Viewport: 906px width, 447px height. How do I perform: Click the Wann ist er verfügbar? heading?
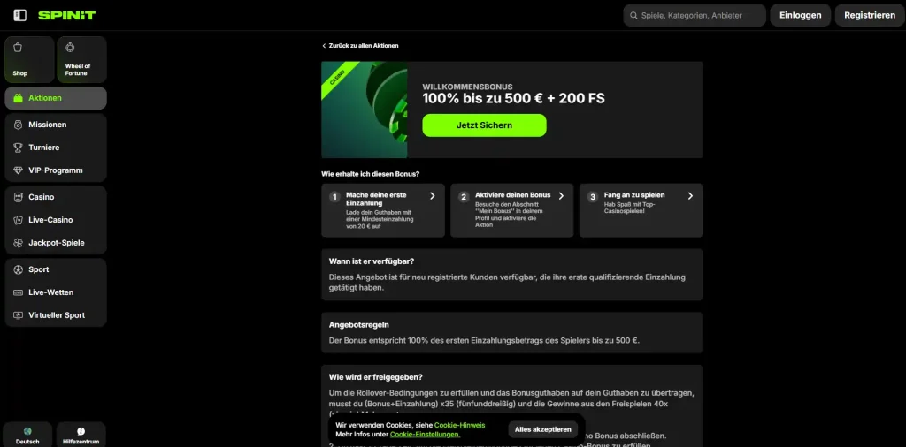[372, 261]
